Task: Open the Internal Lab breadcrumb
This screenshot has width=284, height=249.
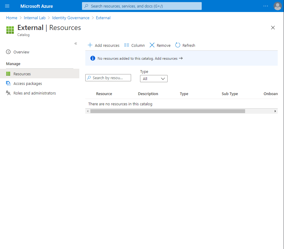Action: 35,18
